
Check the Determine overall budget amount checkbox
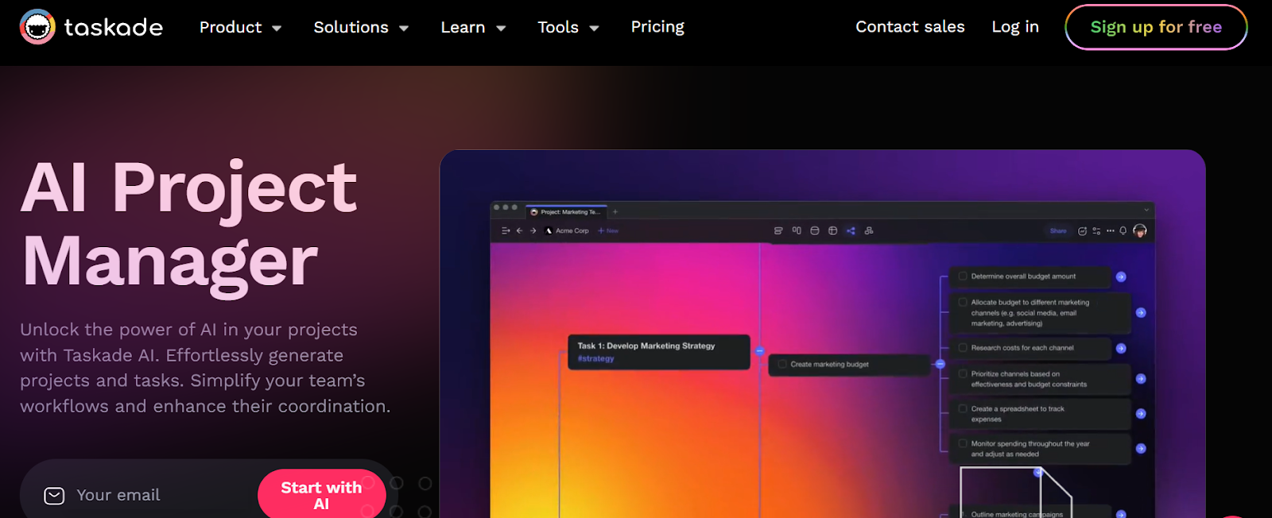pos(963,276)
